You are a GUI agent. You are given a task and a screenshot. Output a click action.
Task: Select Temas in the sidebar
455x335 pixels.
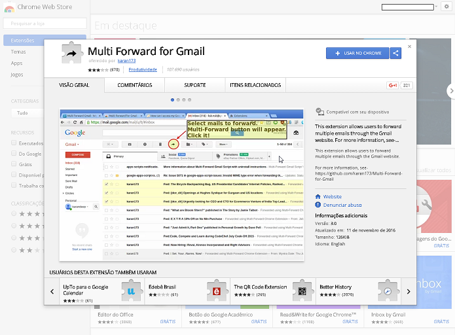tap(18, 52)
